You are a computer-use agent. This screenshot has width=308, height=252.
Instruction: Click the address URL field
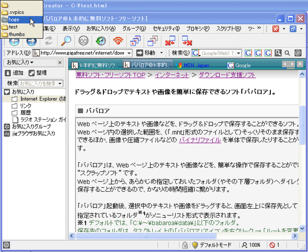82,53
